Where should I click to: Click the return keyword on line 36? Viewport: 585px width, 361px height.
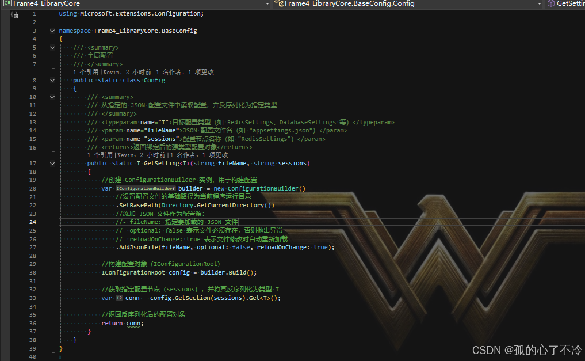pyautogui.click(x=112, y=324)
